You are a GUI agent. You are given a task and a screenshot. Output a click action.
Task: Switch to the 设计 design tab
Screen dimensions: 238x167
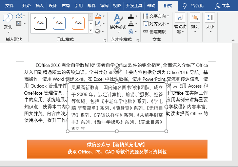click(53, 6)
